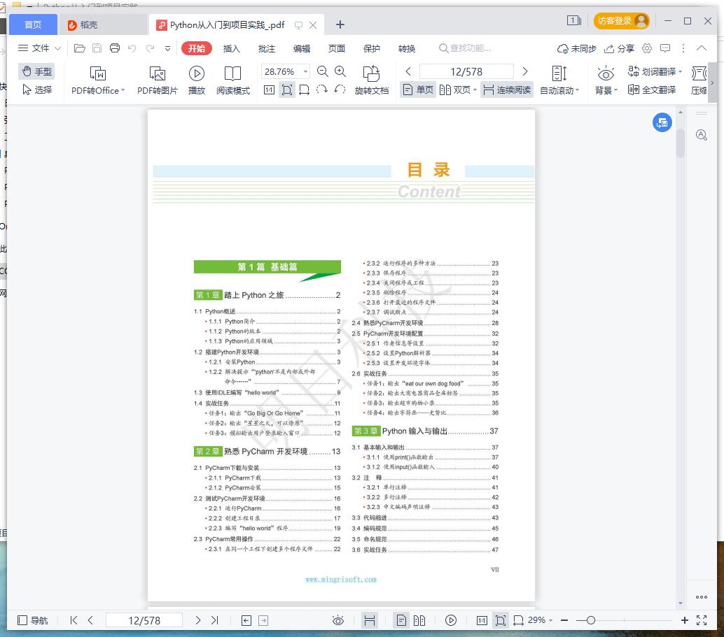Rotate page counterclockwise in ribbon
The height and width of the screenshot is (637, 724).
(x=340, y=90)
